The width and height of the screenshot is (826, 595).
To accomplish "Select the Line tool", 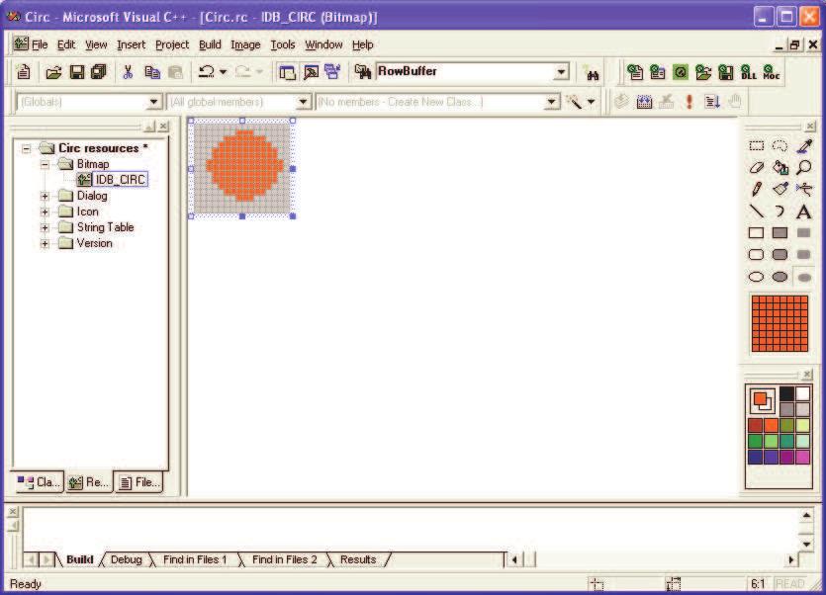I will pos(757,212).
